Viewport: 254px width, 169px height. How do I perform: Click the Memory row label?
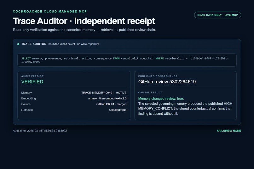[x=26, y=93]
